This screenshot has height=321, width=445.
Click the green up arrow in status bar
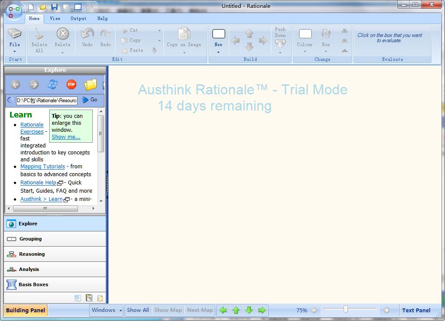pos(236,310)
